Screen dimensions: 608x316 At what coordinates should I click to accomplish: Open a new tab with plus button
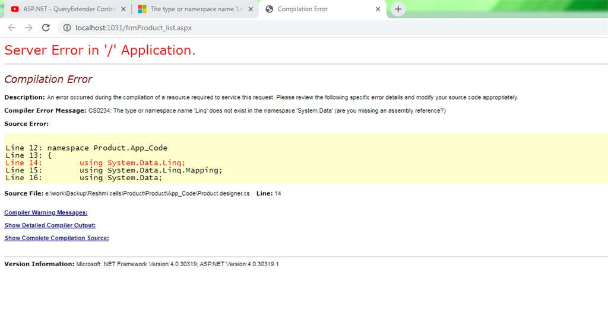click(x=398, y=9)
